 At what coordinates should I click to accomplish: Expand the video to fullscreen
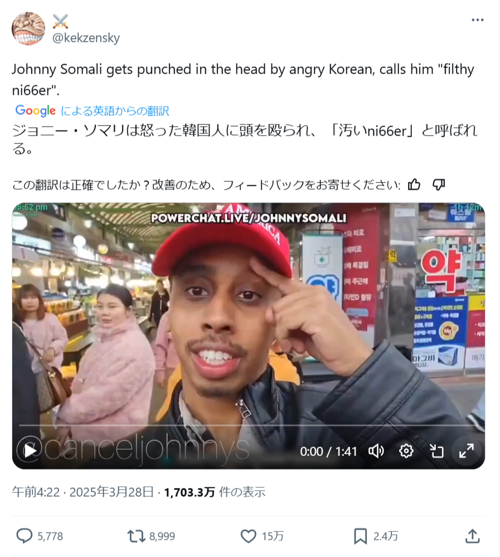coord(467,451)
